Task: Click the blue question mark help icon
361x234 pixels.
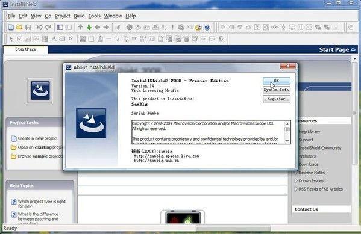Action: point(207,28)
